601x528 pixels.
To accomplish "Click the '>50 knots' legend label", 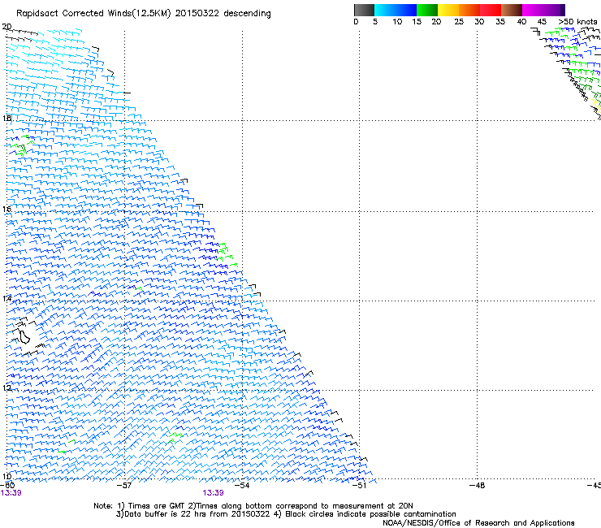I will click(x=577, y=22).
